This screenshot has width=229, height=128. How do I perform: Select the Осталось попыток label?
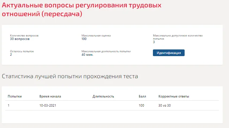pyautogui.click(x=22, y=51)
